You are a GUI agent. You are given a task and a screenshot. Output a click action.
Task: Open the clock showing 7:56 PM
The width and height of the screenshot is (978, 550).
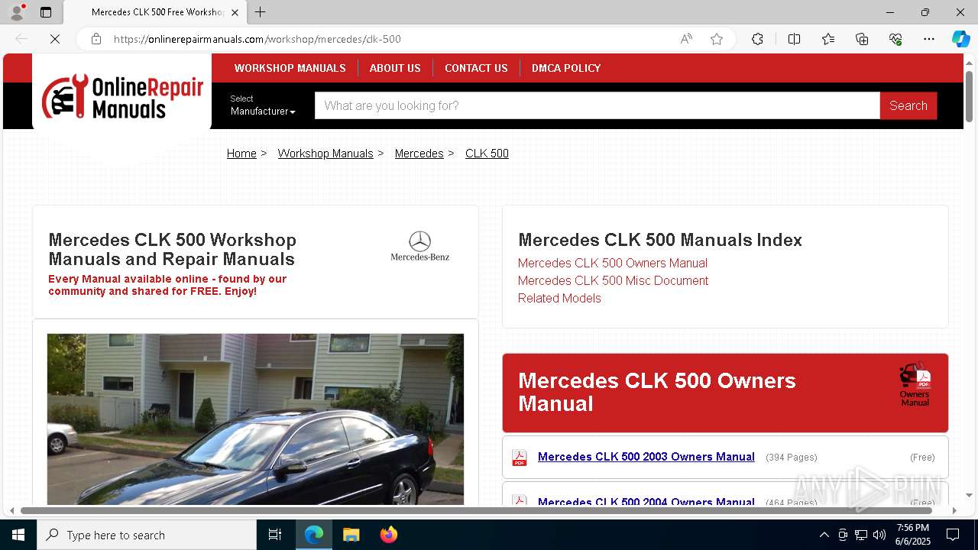tap(913, 535)
